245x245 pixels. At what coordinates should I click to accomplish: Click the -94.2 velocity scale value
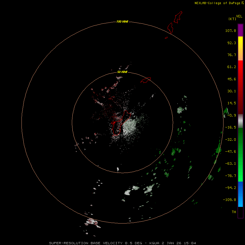pos(231,188)
